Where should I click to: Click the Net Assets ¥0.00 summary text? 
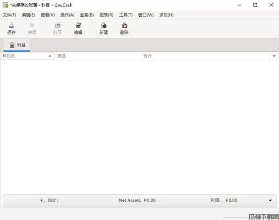click(137, 200)
